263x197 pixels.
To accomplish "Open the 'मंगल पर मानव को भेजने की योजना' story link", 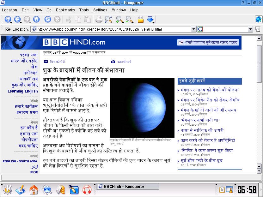I will (210, 90).
